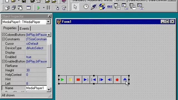
Task: Click the Constraints value (TSizeConstrain
Action: [x=36, y=39]
